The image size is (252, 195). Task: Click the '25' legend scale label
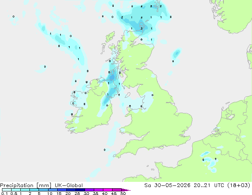point(77,193)
